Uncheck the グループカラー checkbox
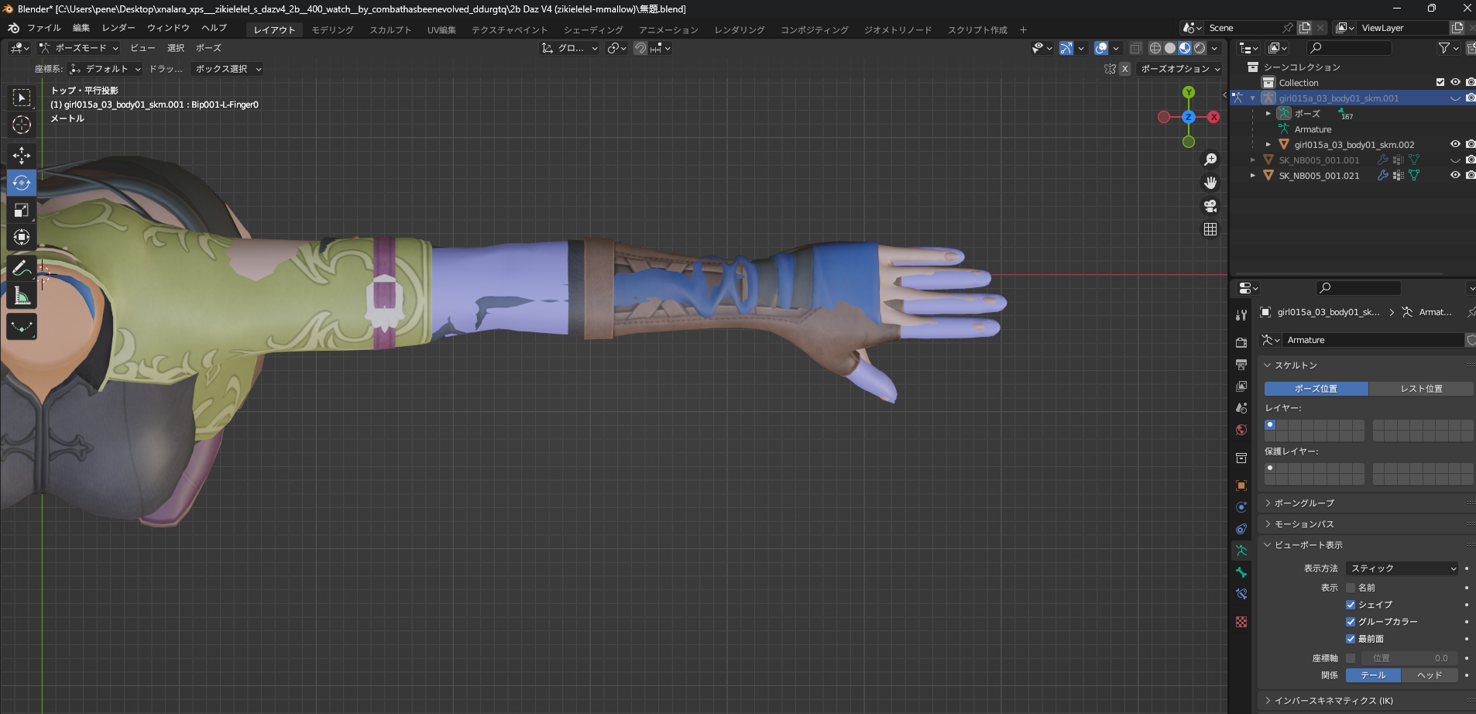1476x714 pixels. click(x=1351, y=622)
